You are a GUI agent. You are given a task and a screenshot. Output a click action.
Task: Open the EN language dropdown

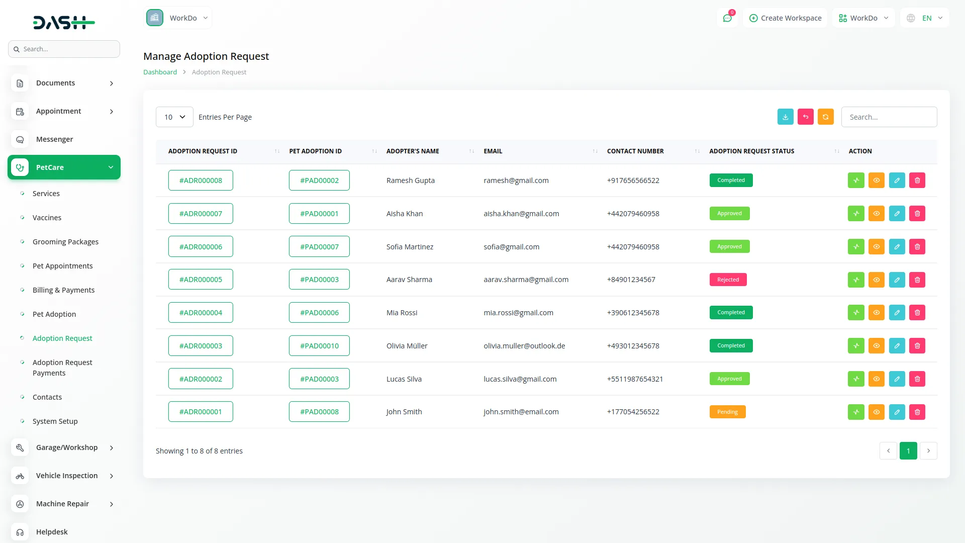(925, 18)
